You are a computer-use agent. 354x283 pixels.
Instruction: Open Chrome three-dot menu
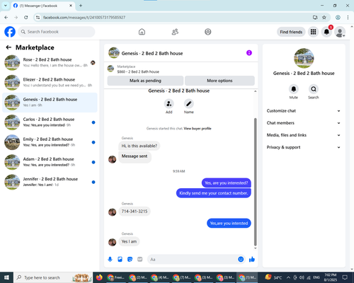click(348, 17)
